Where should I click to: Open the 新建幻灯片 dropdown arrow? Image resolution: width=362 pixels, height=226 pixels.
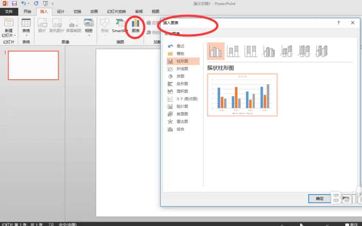(x=15, y=36)
